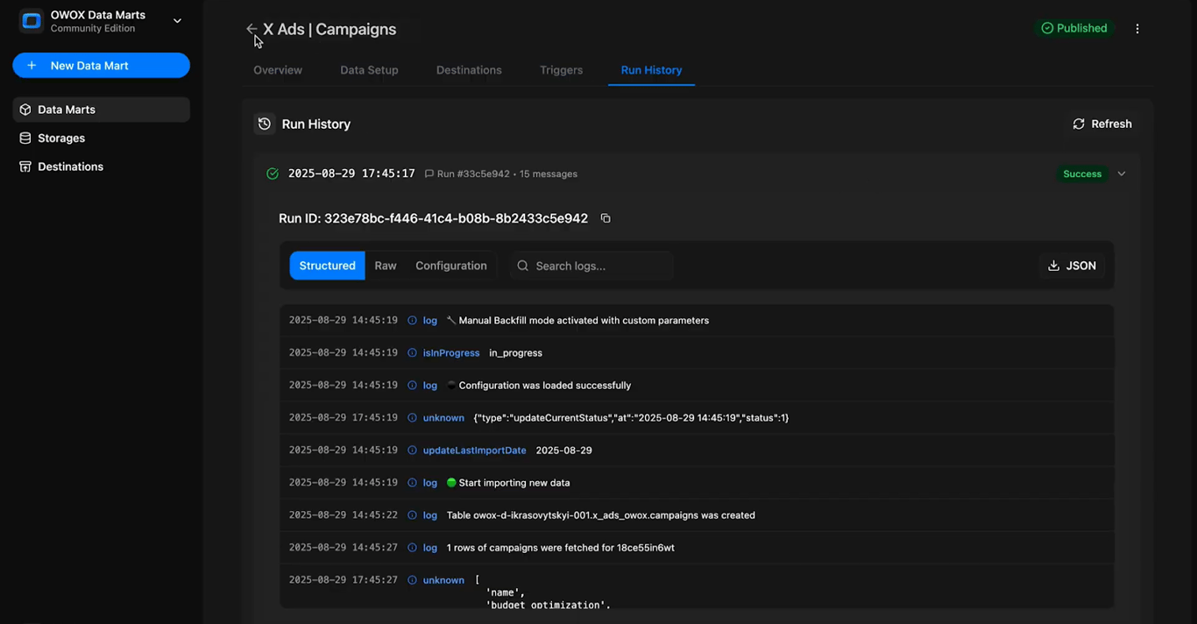Select the Configuration log view
The height and width of the screenshot is (624, 1197).
451,266
